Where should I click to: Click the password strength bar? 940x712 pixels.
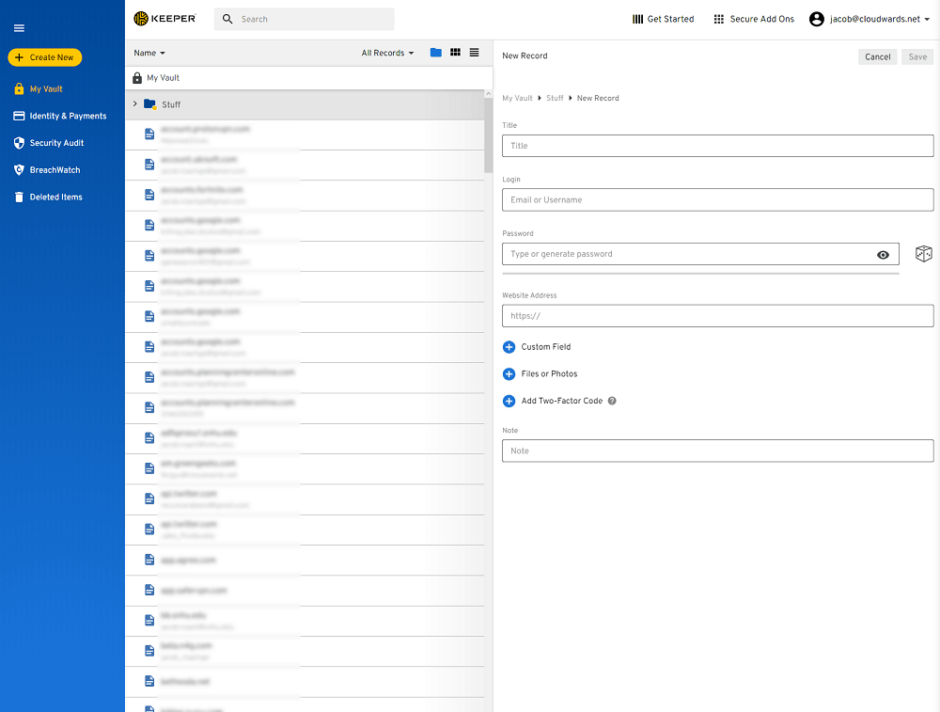pyautogui.click(x=700, y=274)
